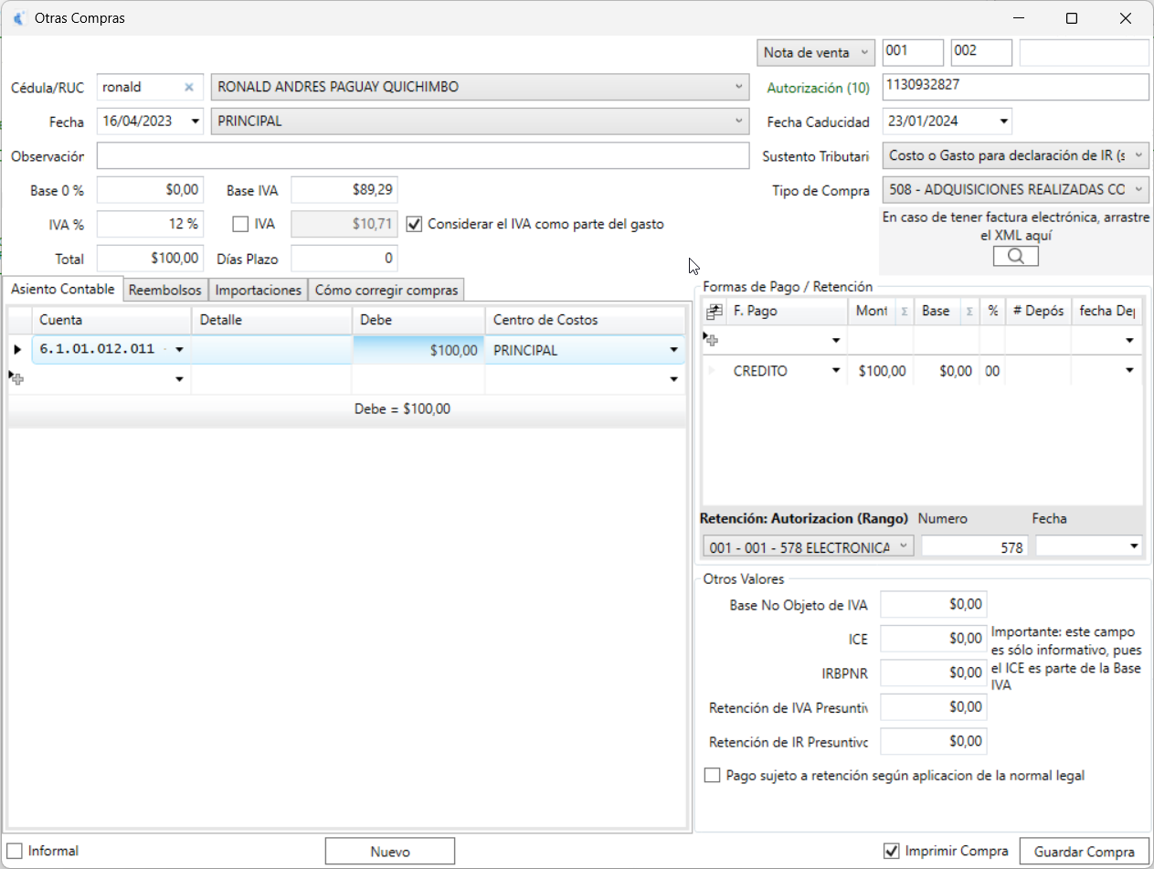Click the Total field showing $100,00
The image size is (1154, 869).
[150, 259]
